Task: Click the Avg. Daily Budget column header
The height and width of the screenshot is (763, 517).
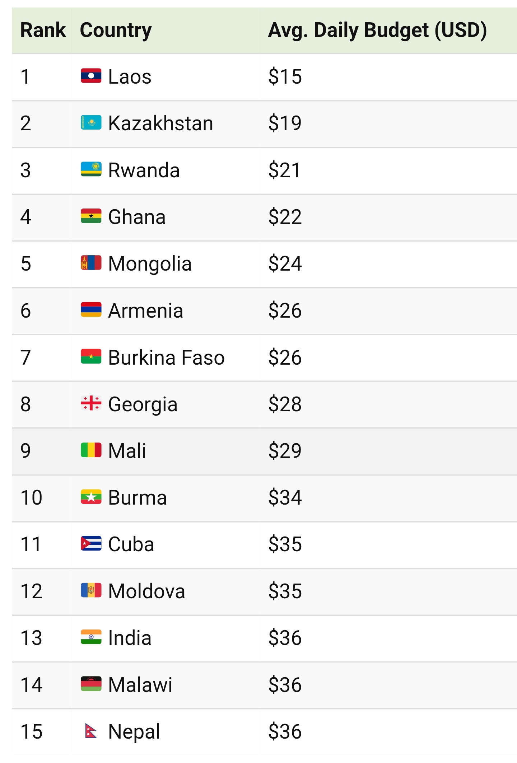Action: tap(377, 30)
